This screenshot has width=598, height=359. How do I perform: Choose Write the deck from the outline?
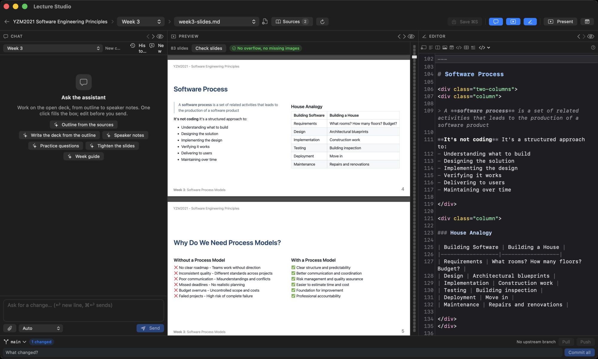(x=59, y=135)
